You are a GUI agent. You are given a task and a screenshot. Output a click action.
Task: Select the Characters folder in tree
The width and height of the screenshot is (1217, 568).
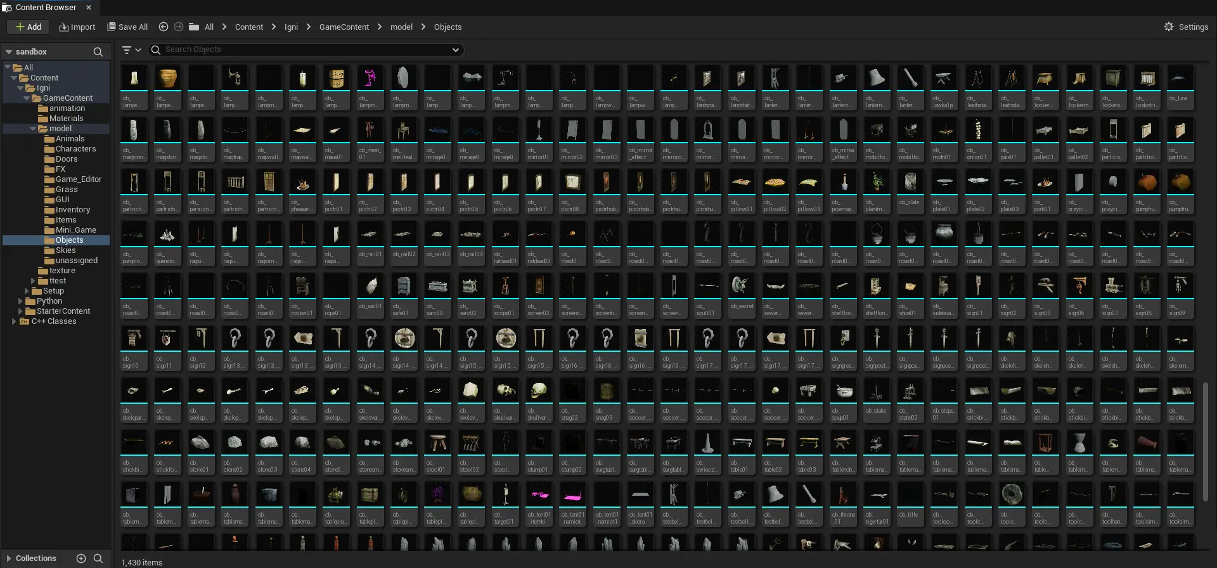pyautogui.click(x=75, y=149)
